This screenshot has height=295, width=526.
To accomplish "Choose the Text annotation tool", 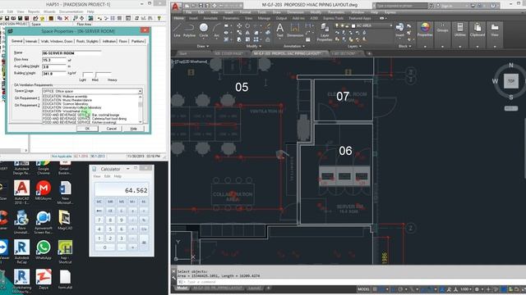I will click(x=279, y=29).
